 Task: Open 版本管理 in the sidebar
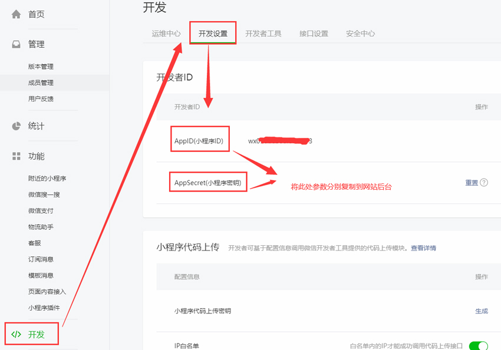[41, 67]
